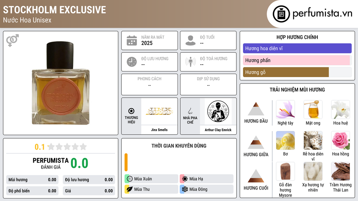Click the Dịp sử dụng card
358x201 pixels.
click(208, 84)
